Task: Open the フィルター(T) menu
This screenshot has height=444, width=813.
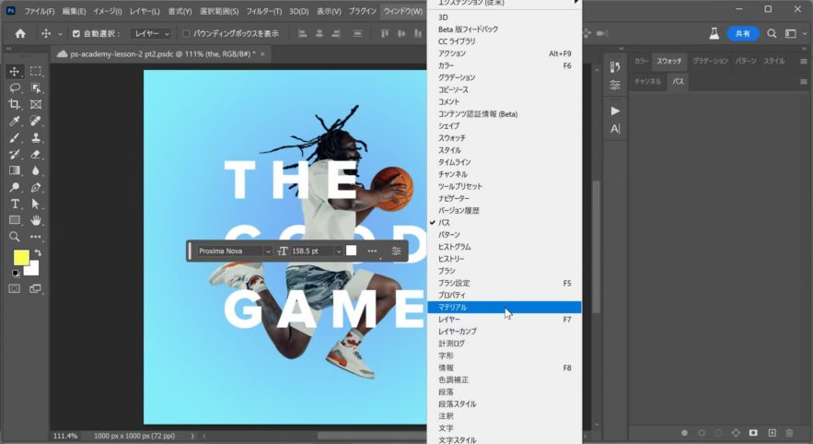Action: click(264, 11)
